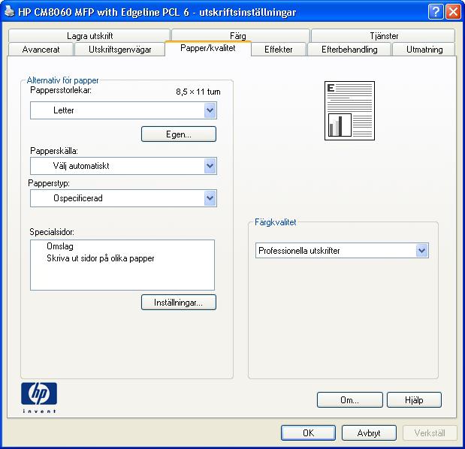Open the Effekter tab
Viewport: 465px width, 449px height.
[x=279, y=50]
